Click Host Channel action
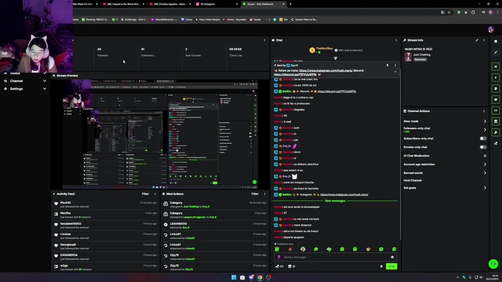This screenshot has width=502, height=282. coord(413,181)
